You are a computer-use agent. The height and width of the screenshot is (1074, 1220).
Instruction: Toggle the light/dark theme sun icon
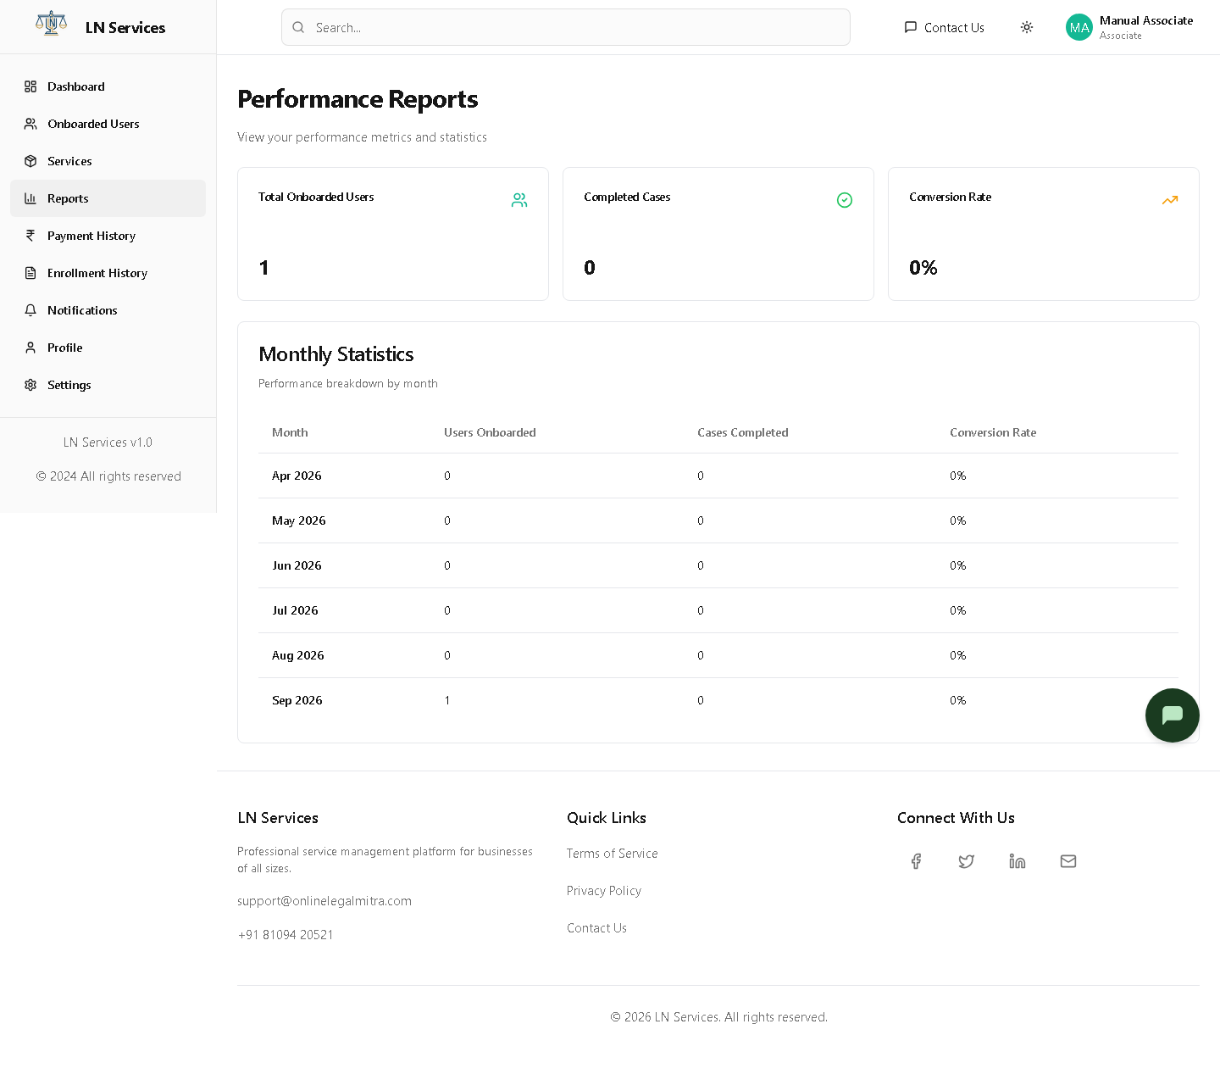pos(1027,27)
